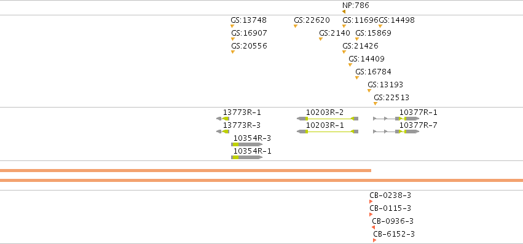Click the CB-0115-3 label

pyautogui.click(x=390, y=208)
